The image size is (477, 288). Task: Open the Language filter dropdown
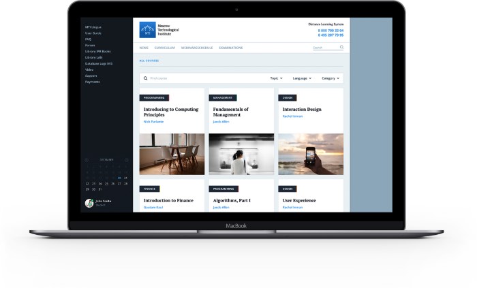tap(302, 78)
